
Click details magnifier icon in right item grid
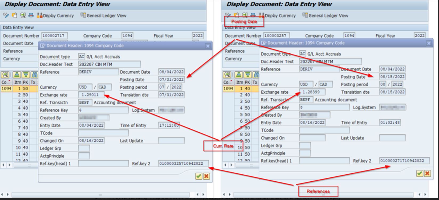(x=227, y=75)
